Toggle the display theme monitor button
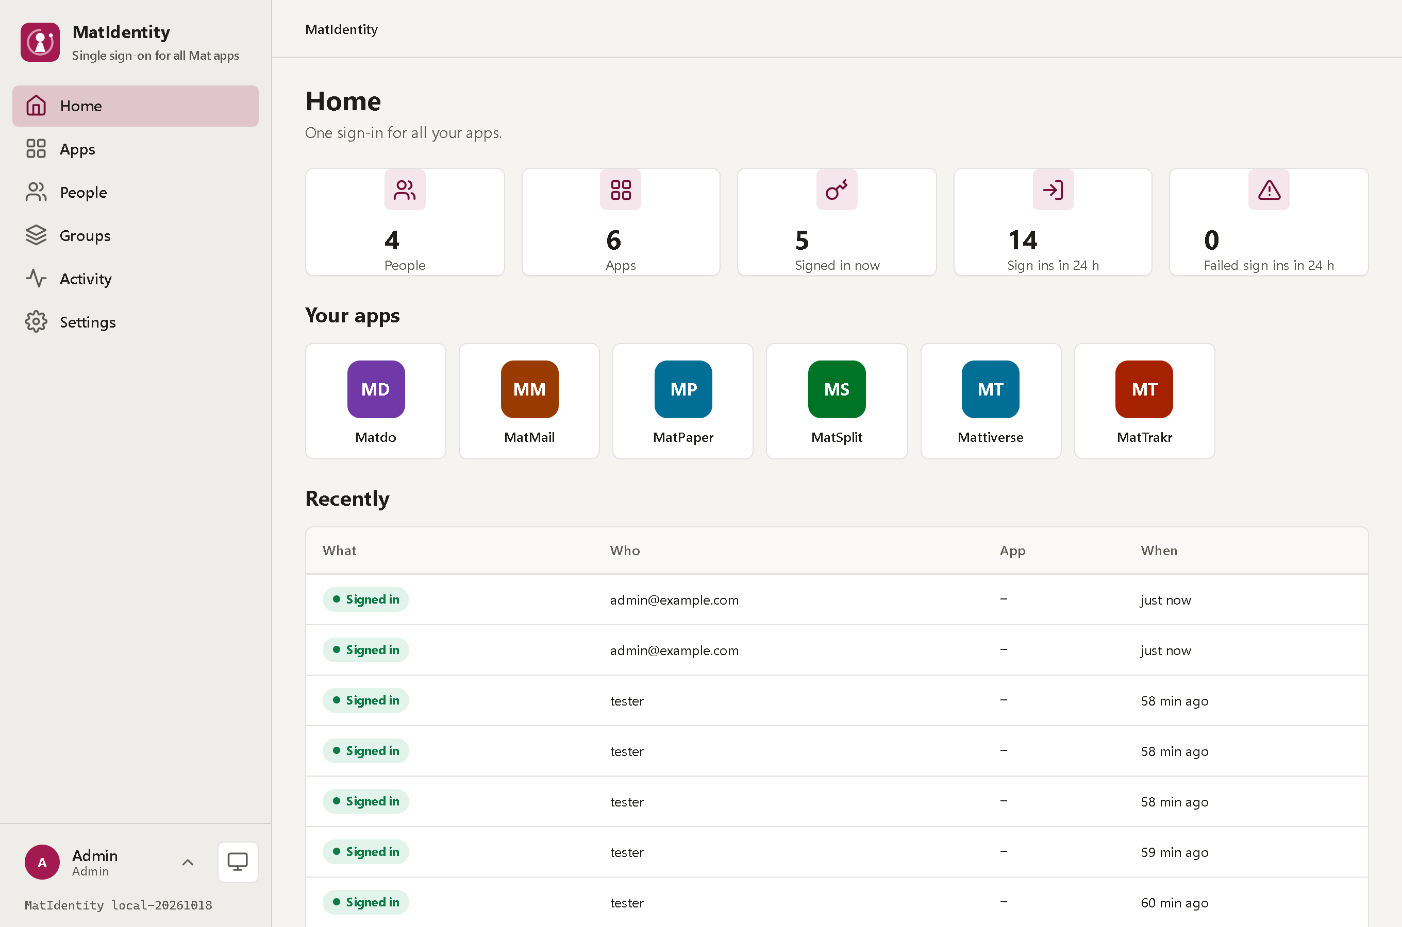The height and width of the screenshot is (927, 1402). tap(238, 862)
